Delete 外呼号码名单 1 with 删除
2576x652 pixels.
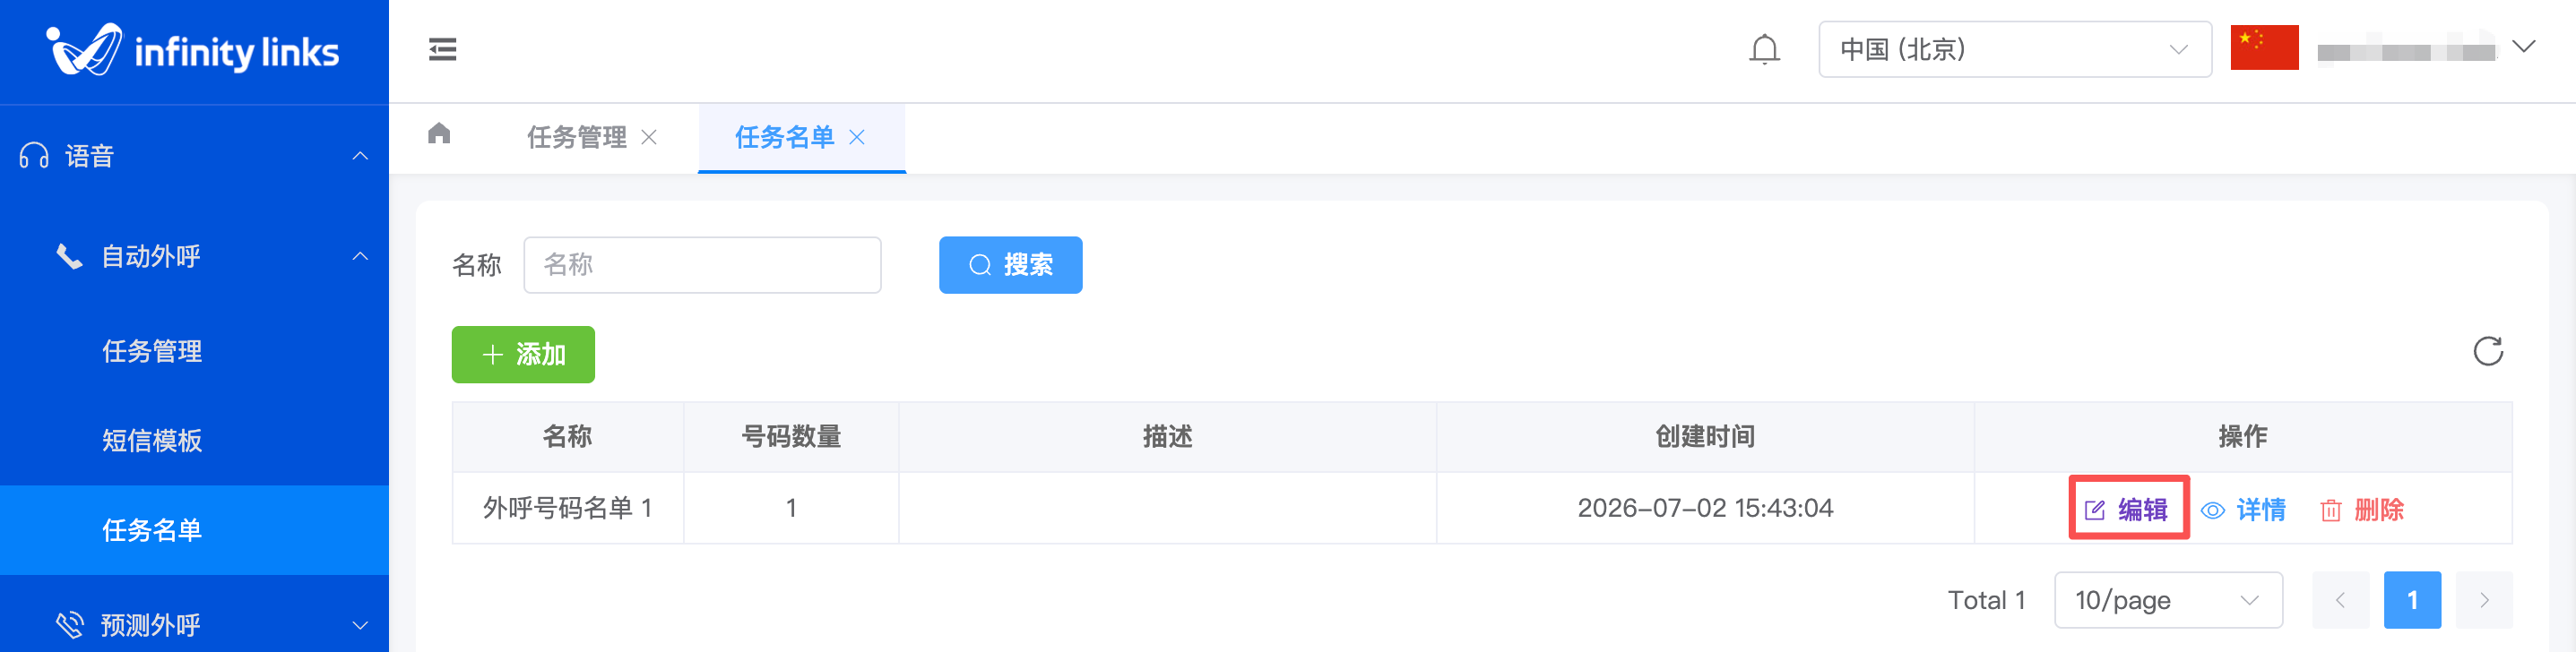click(x=2361, y=510)
